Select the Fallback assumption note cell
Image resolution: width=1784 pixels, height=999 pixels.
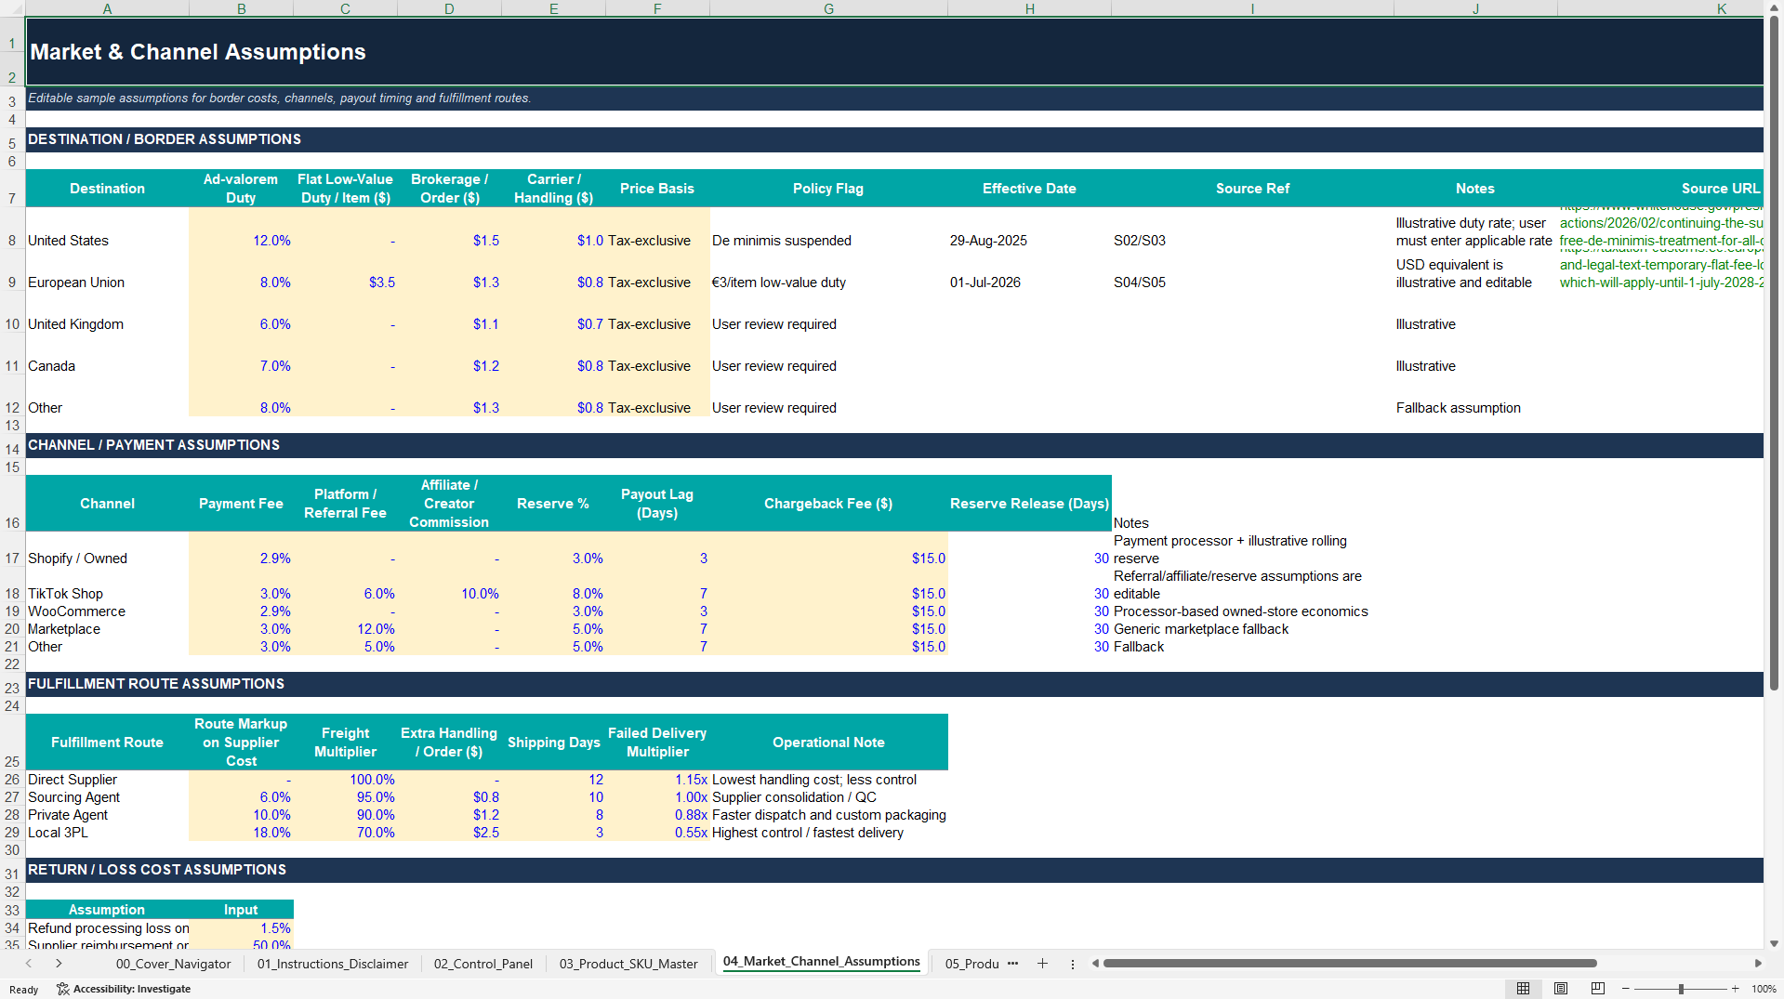(x=1475, y=396)
